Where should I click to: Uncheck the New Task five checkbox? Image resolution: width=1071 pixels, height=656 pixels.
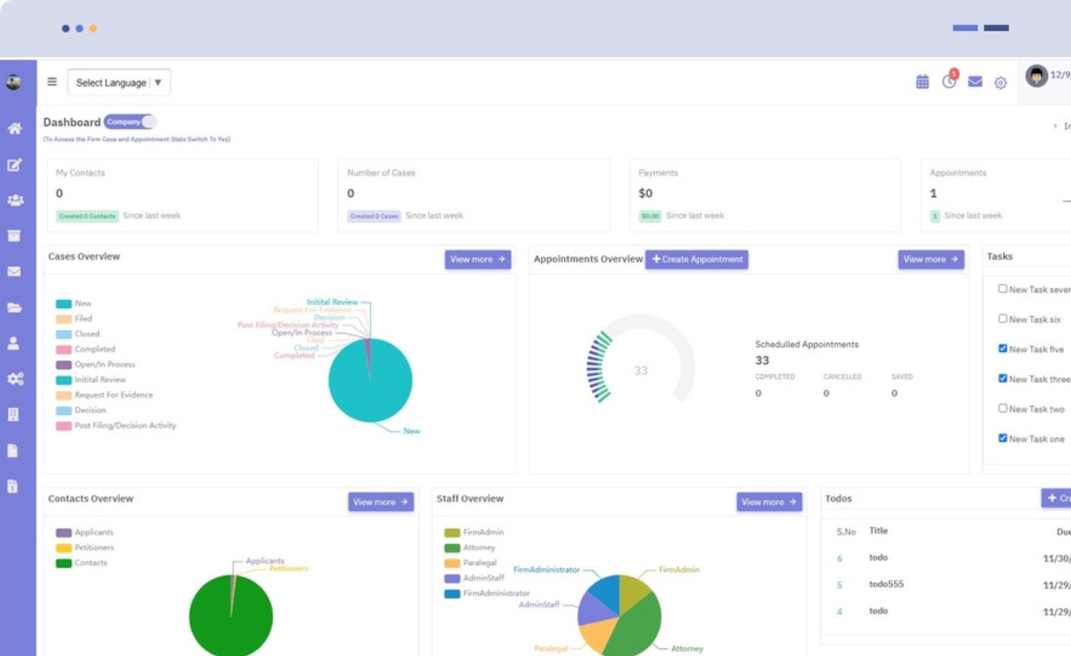tap(1002, 348)
